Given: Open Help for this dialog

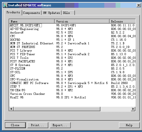Looking at the screenshot, I should (x=129, y=125).
